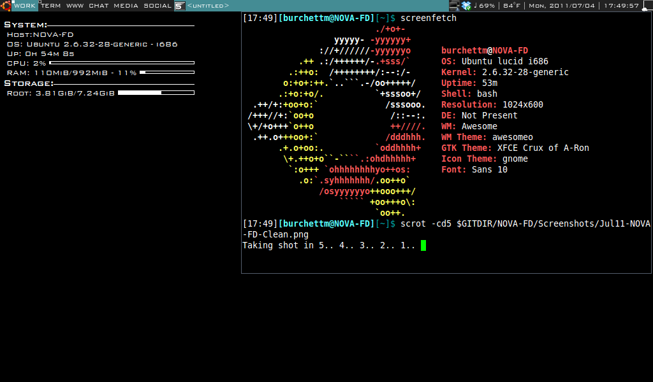
Task: Open the network monitor tray icon
Action: [x=454, y=6]
